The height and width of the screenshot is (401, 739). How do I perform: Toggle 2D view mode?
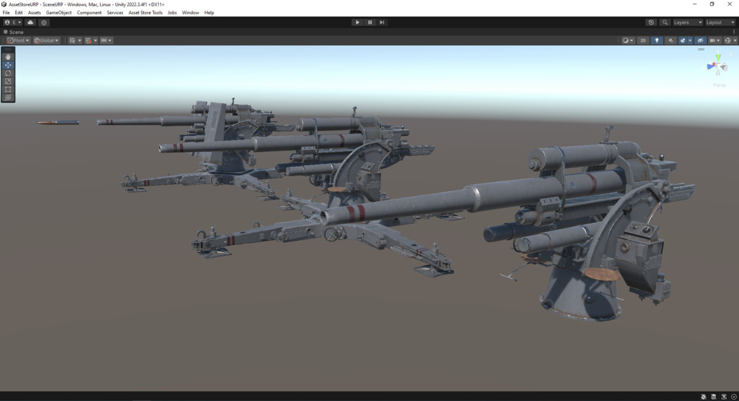643,40
